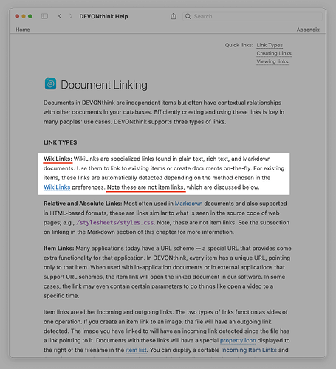Screen dimensions: 336x369
Task: Zoom the window with green button
Action: click(30, 16)
